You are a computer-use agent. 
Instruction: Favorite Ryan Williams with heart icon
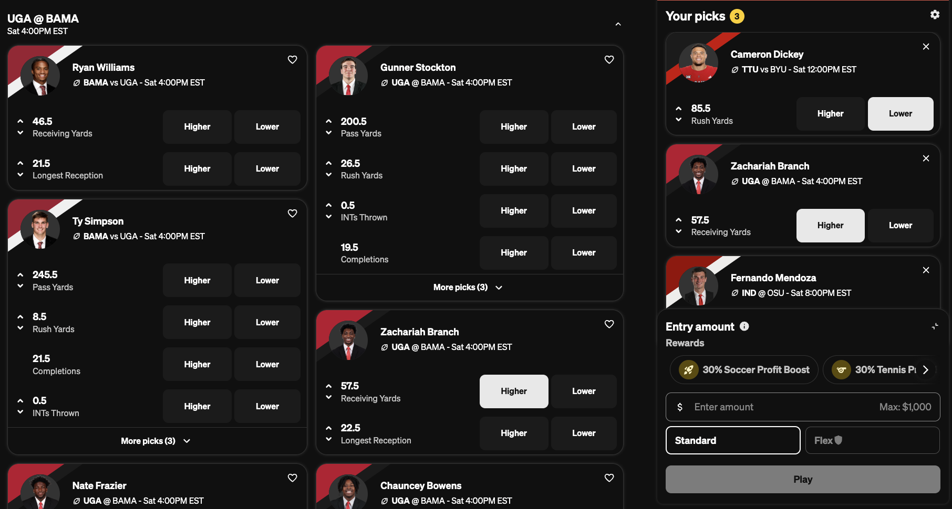coord(293,60)
